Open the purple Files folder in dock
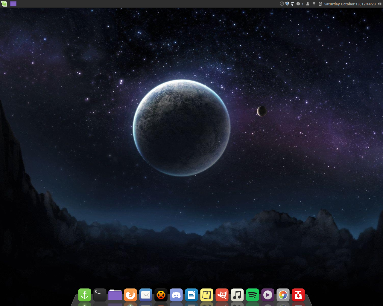The image size is (383, 306). click(115, 295)
